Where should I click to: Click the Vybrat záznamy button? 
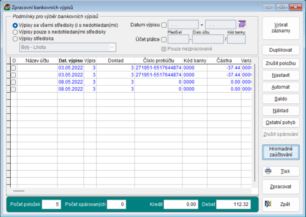281,28
